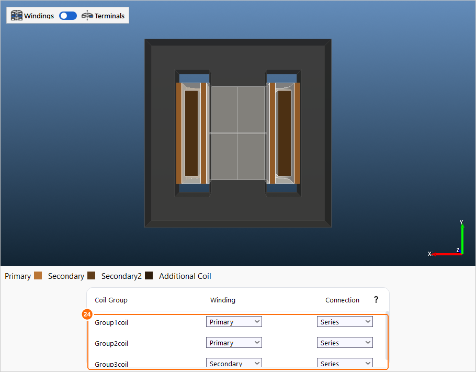Click the XYZ axis orientation triad
This screenshot has width=476, height=372.
coord(447,239)
